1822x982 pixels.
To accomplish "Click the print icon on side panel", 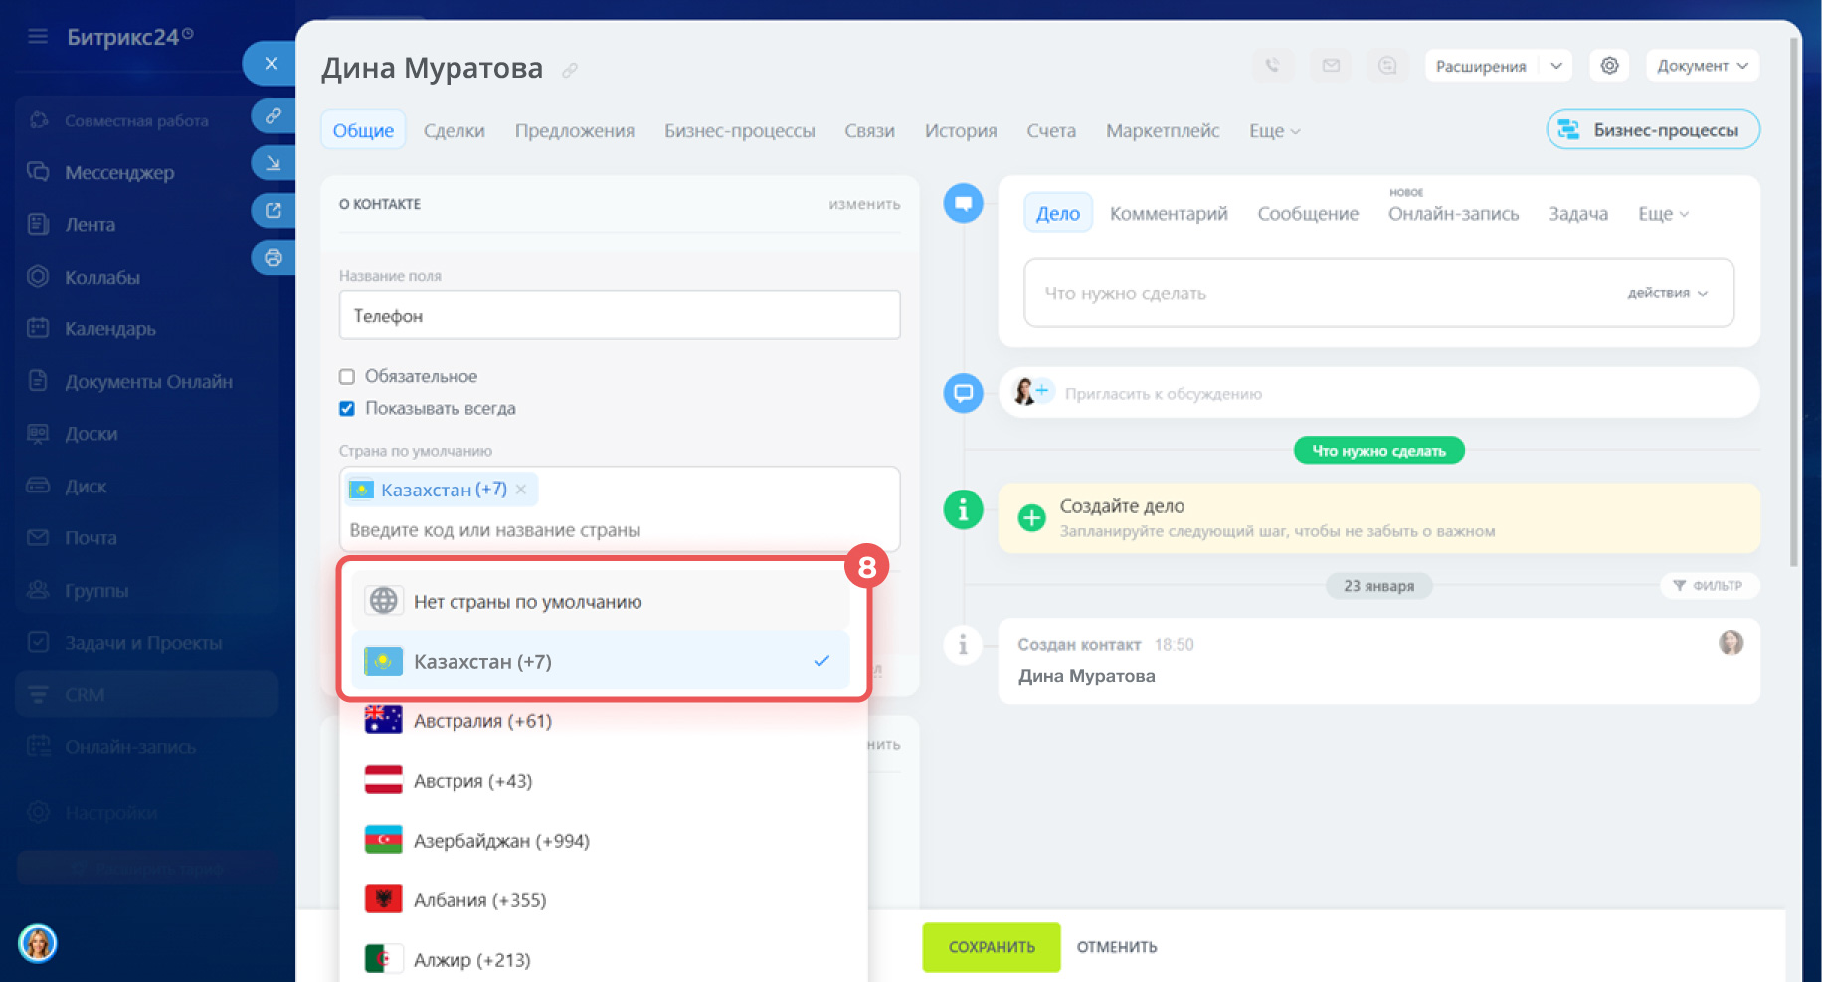I will (273, 258).
